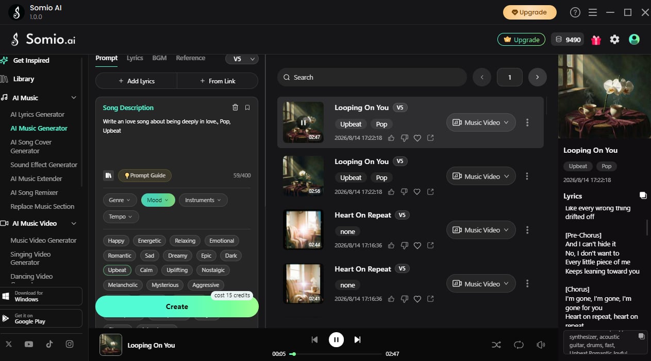Seek within the playback progress bar
The height and width of the screenshot is (361, 651).
point(336,354)
